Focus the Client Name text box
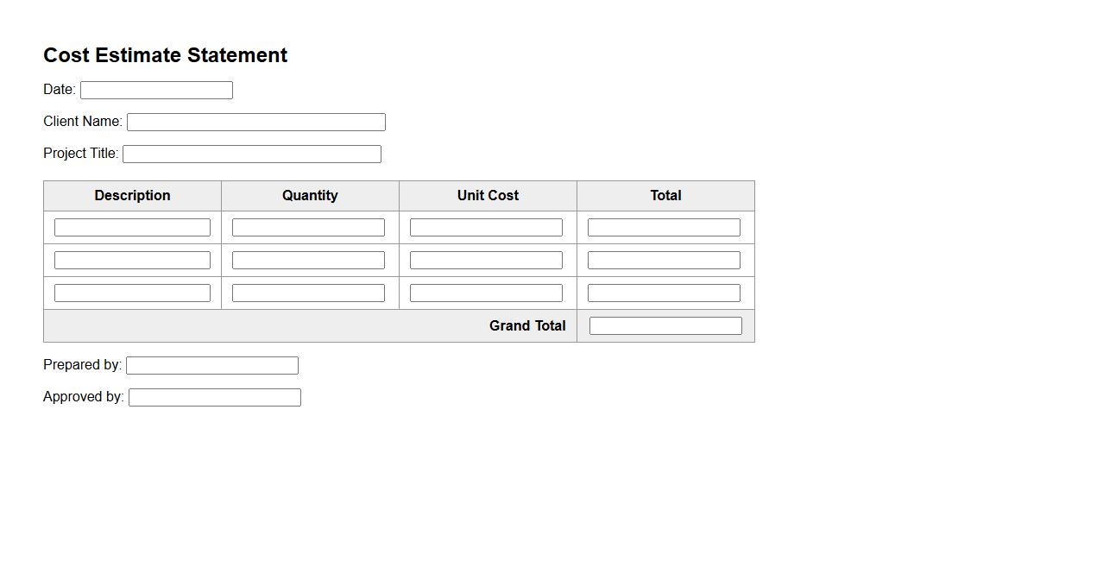The image size is (1103, 561). pos(255,123)
